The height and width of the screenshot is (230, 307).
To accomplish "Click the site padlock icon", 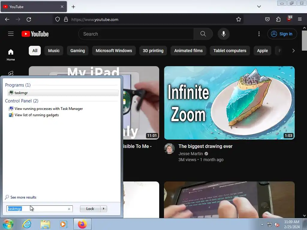I will click(x=66, y=19).
